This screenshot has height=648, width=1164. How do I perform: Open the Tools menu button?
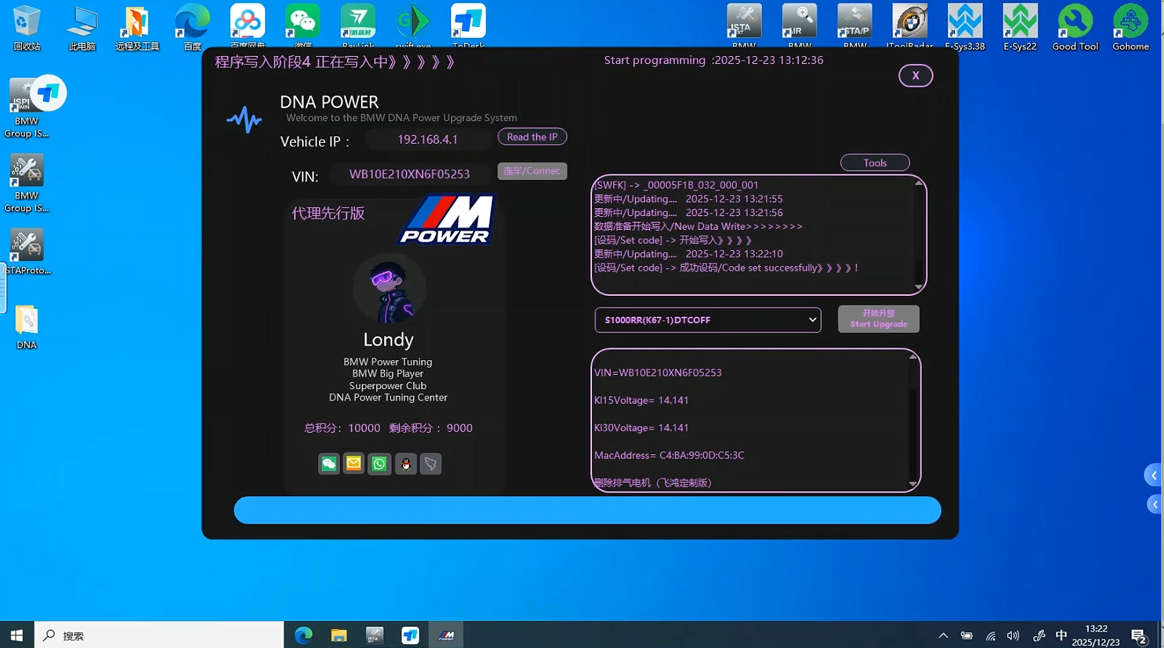875,163
